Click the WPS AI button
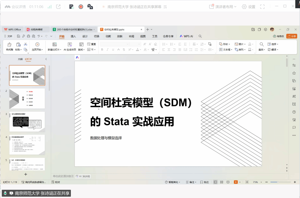Screen dimensions: 300x198 (186, 36)
